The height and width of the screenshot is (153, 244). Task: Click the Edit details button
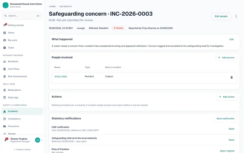click(x=221, y=16)
